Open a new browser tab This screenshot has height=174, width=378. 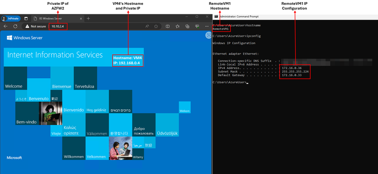pyautogui.click(x=88, y=19)
